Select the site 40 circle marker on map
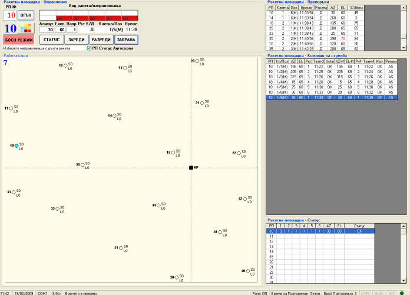The width and height of the screenshot is (410, 295). [x=248, y=271]
